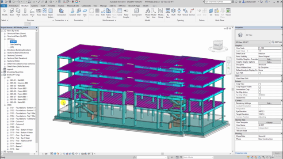Click the view scale 1:100 control
Image resolution: width=283 pixels, height=159 pixels.
tap(45, 154)
